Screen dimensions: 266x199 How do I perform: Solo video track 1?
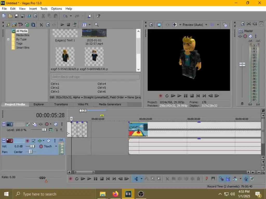[62, 124]
